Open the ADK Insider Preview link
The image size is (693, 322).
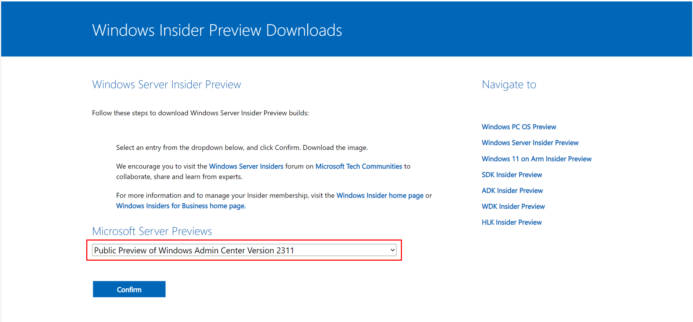coord(512,191)
